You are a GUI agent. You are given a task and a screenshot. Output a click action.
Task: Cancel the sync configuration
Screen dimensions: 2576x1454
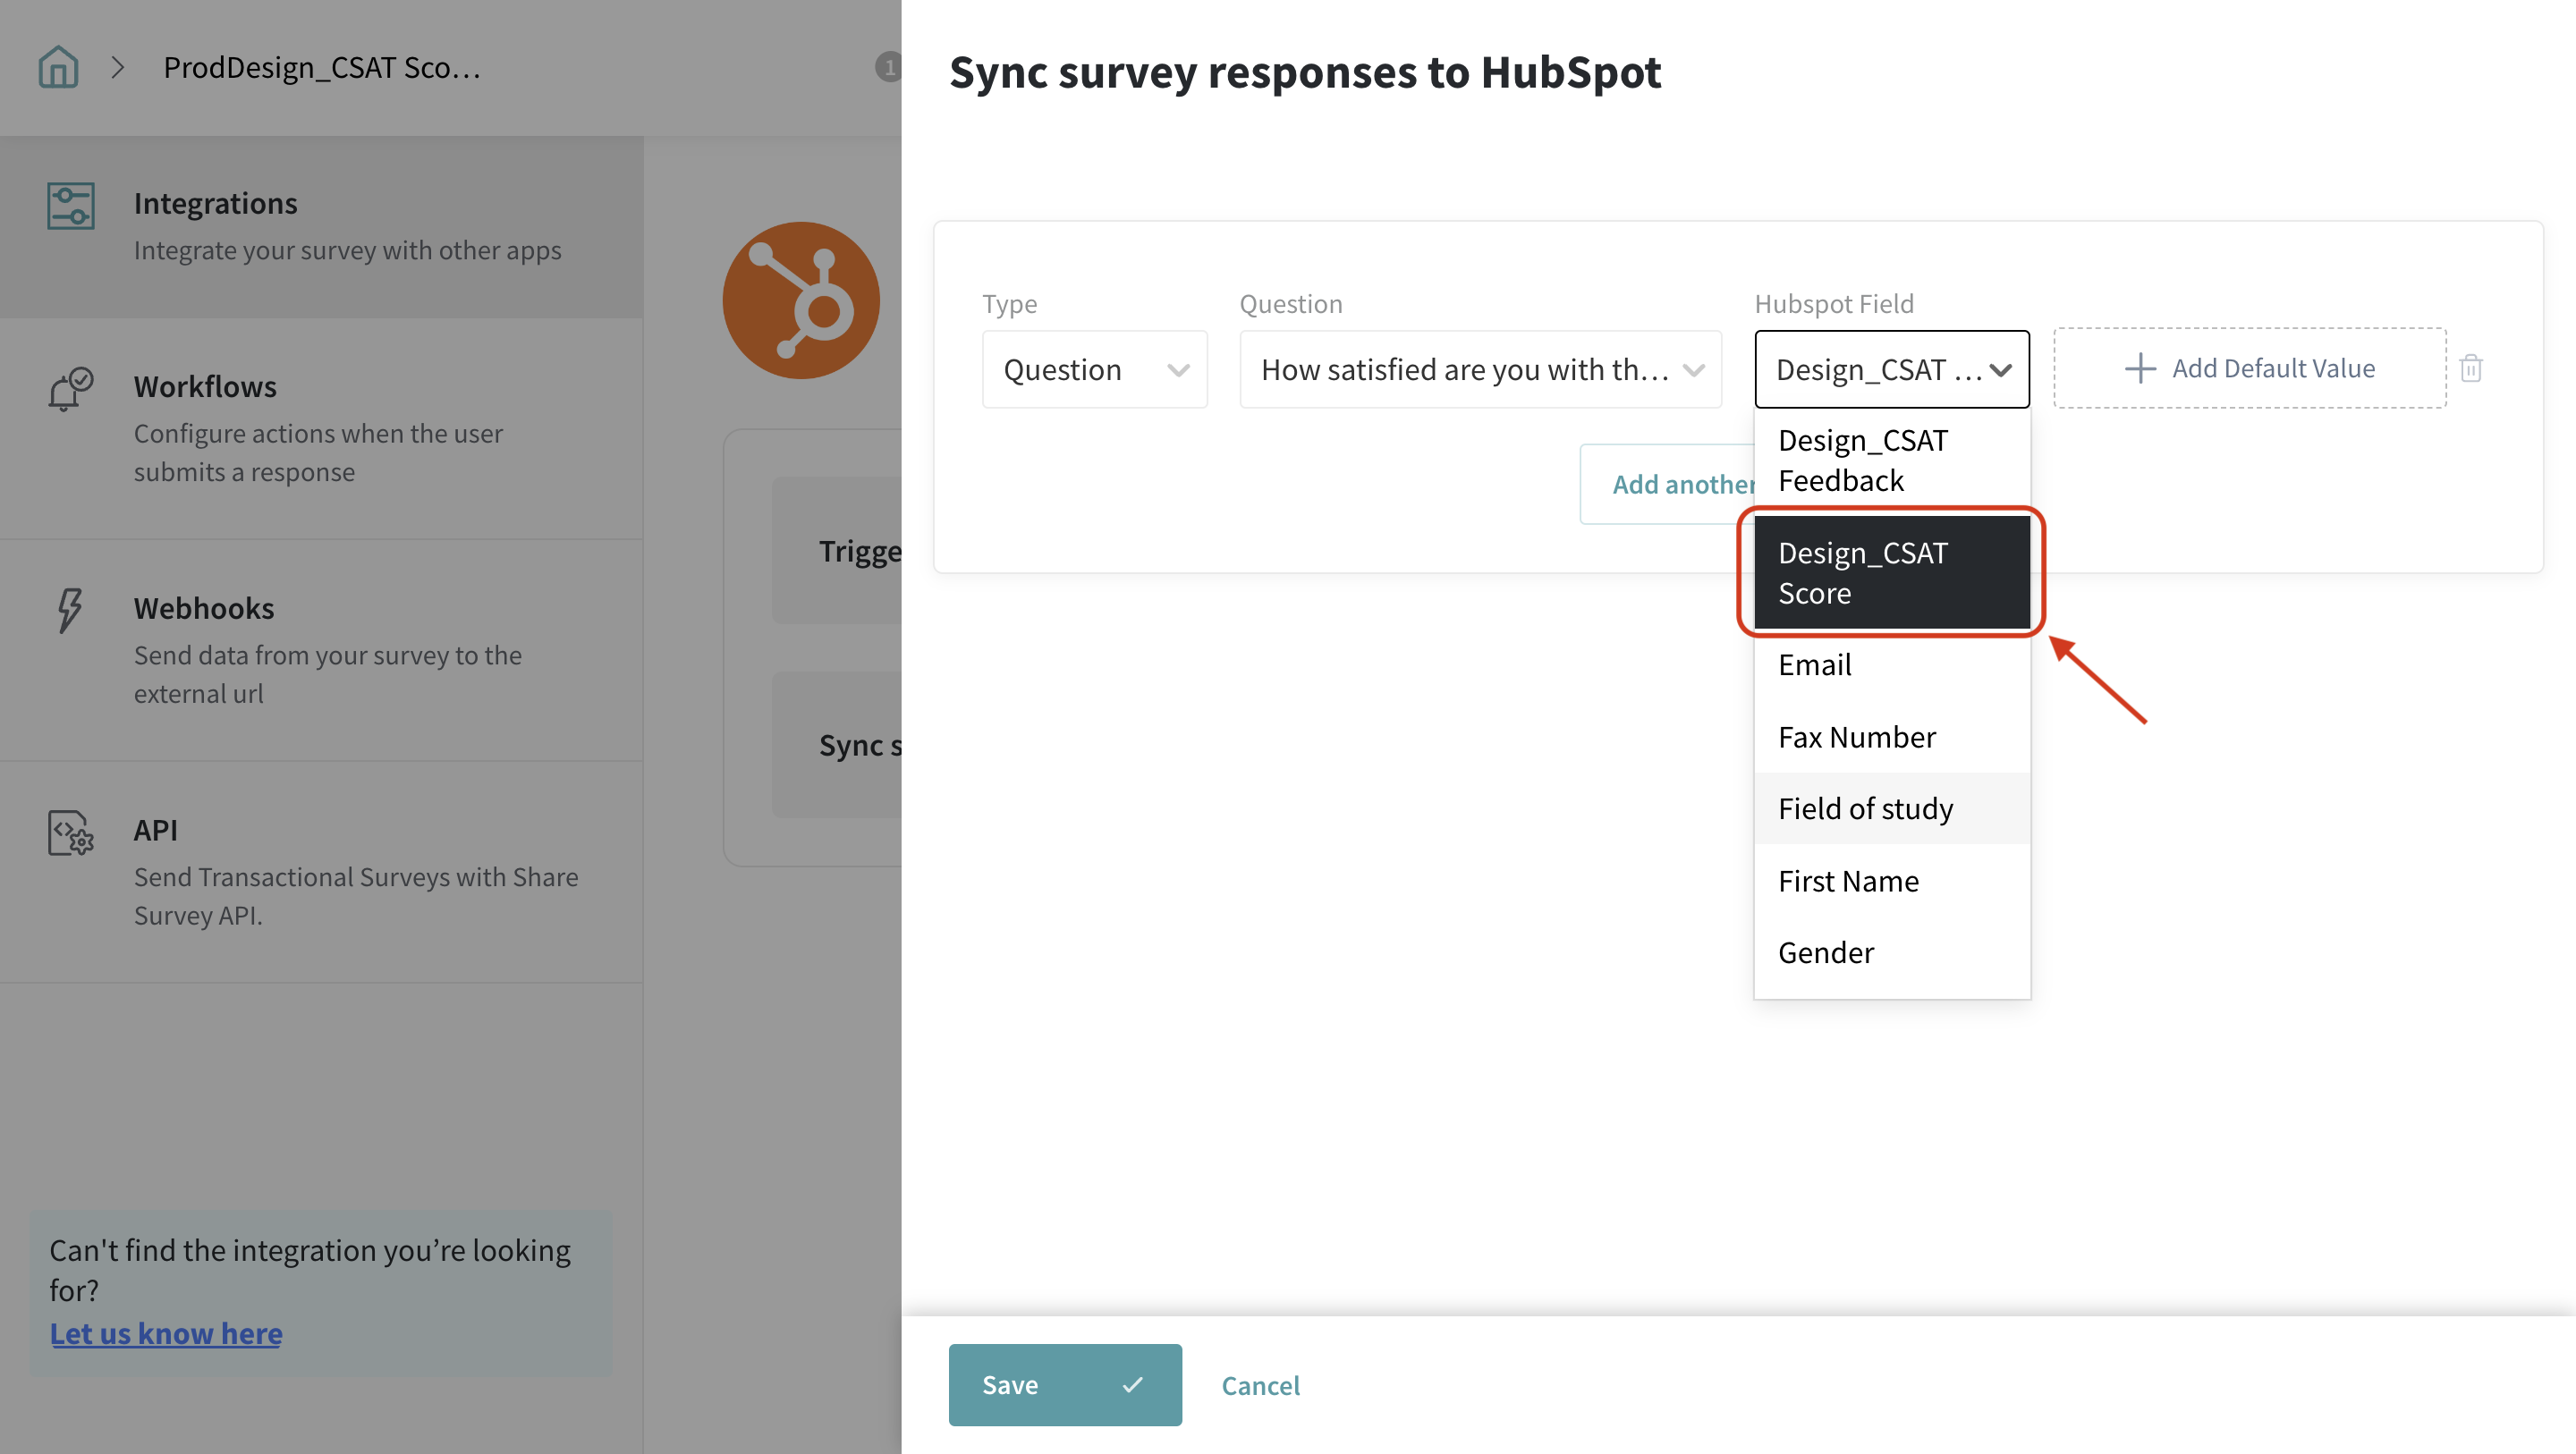[1260, 1385]
